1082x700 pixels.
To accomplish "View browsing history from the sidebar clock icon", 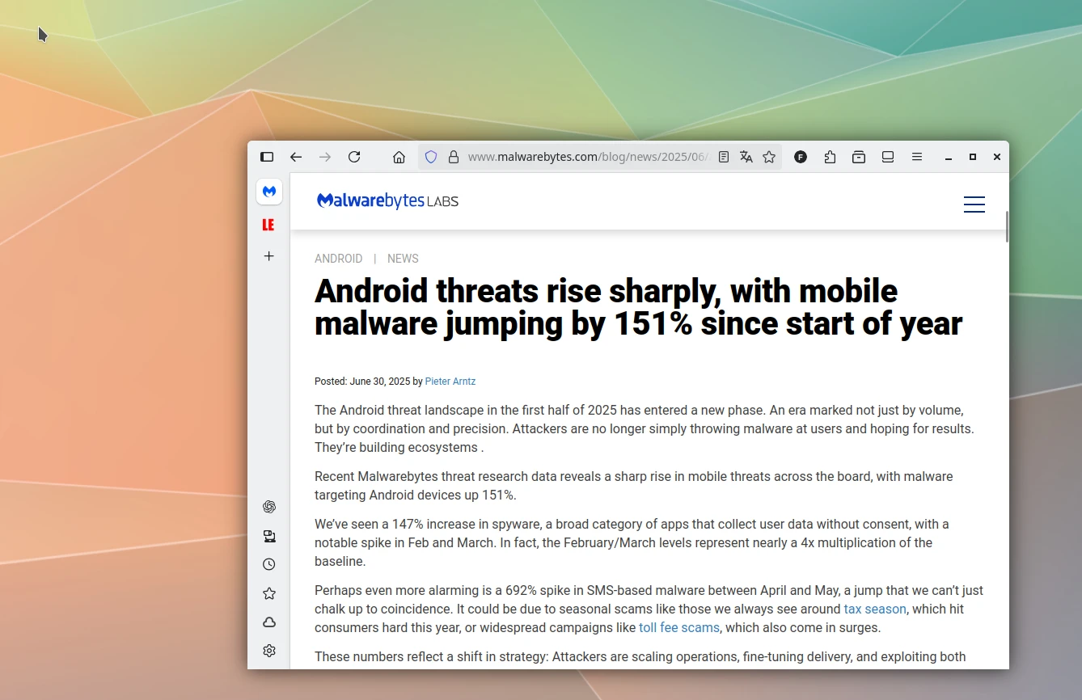I will click(268, 563).
